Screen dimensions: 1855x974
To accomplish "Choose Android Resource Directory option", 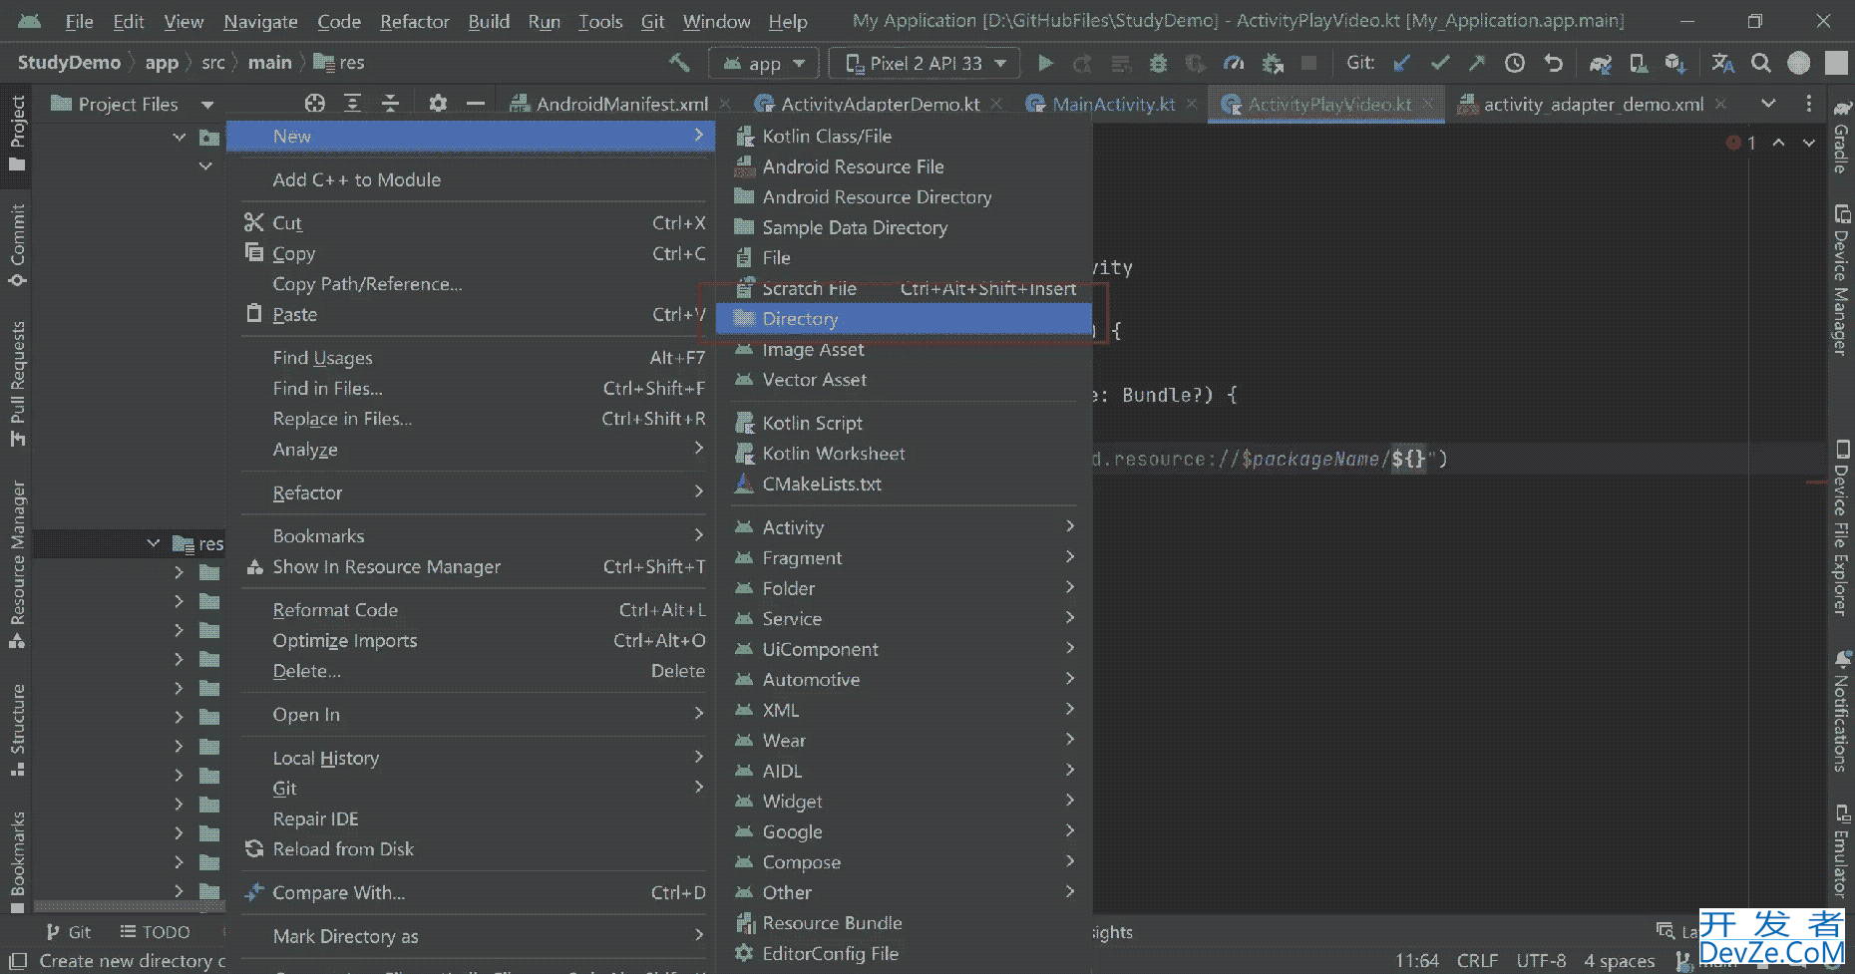I will [906, 196].
